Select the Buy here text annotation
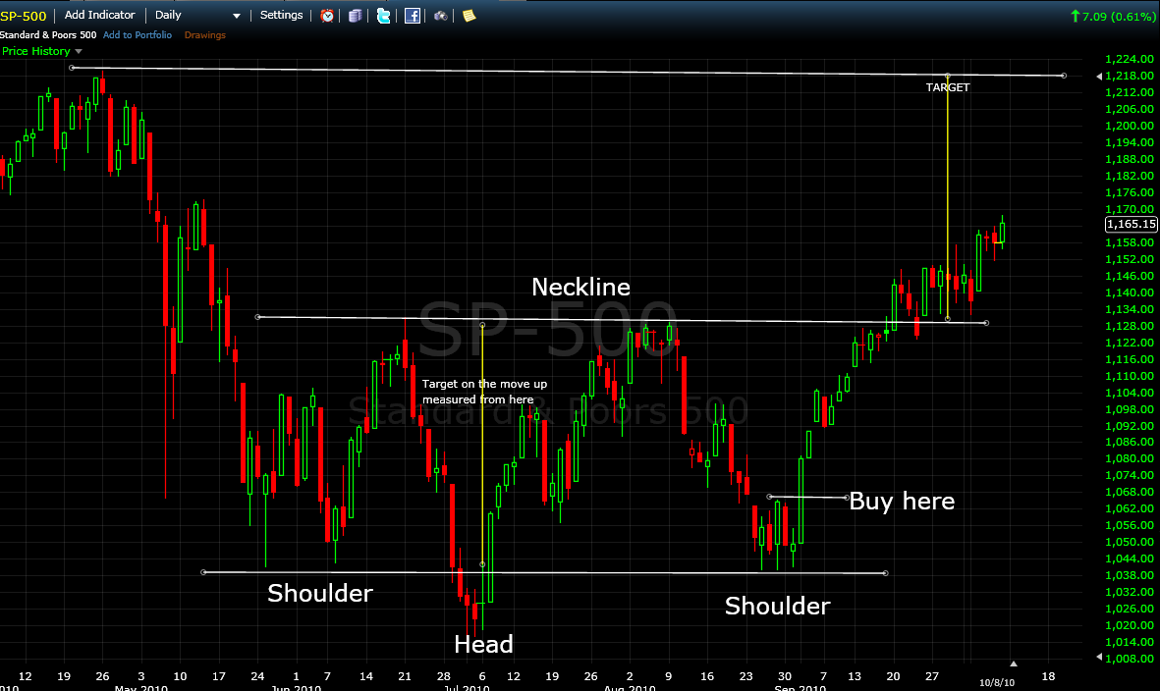Screen dimensions: 1160x691 point(902,501)
